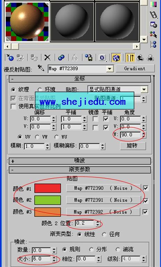The height and width of the screenshot is (267, 161).
Task: Pick material from object with eyedropper
Action: [41, 68]
